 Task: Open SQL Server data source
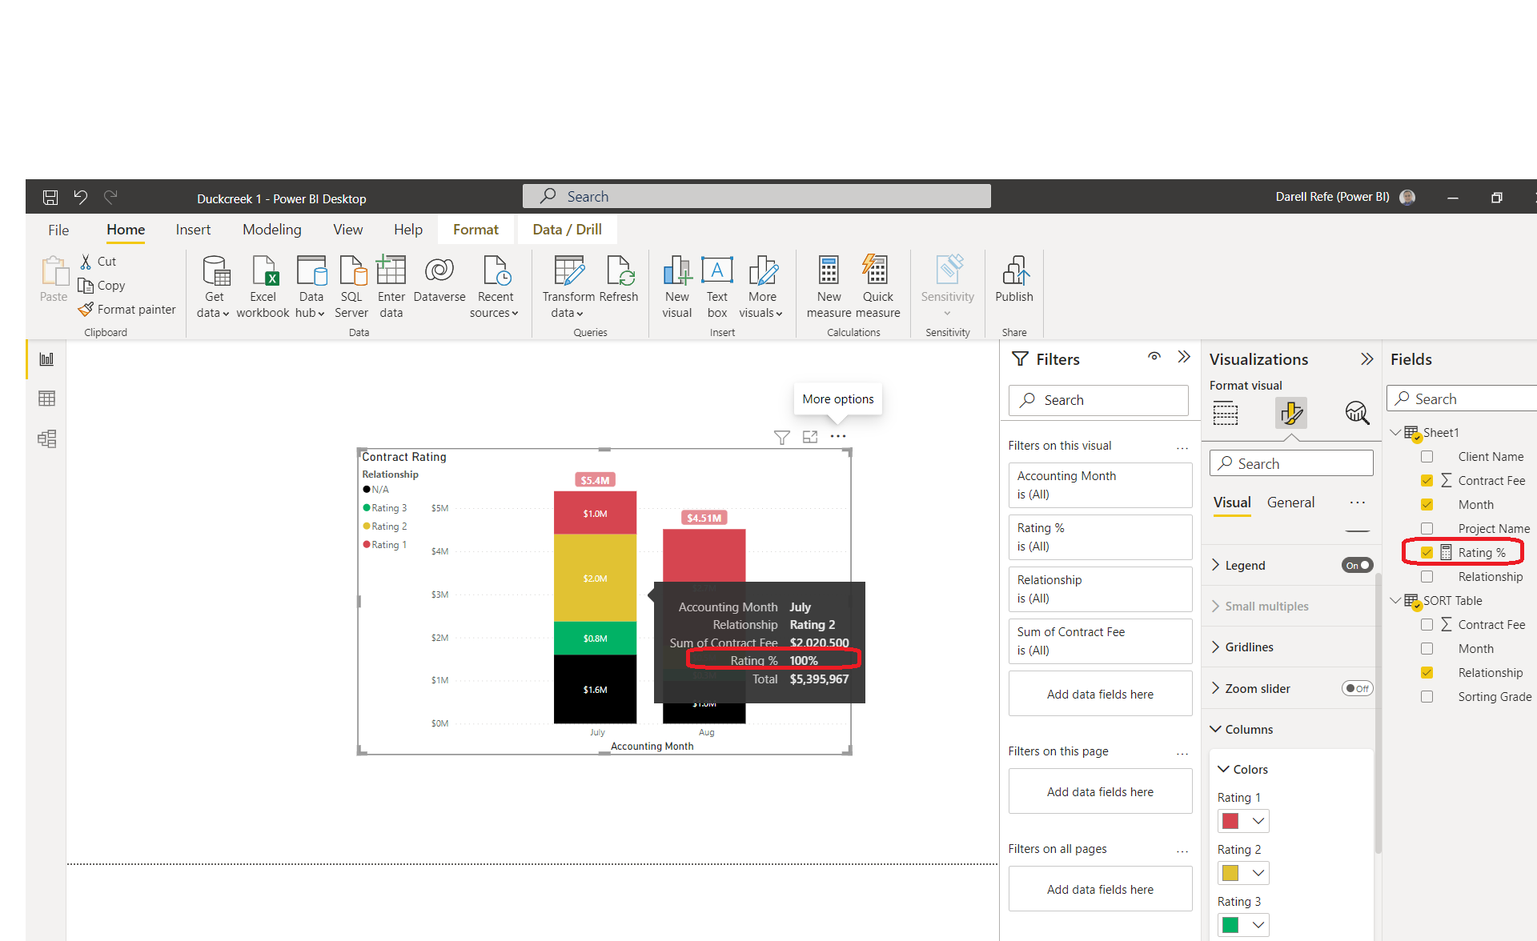coord(351,287)
